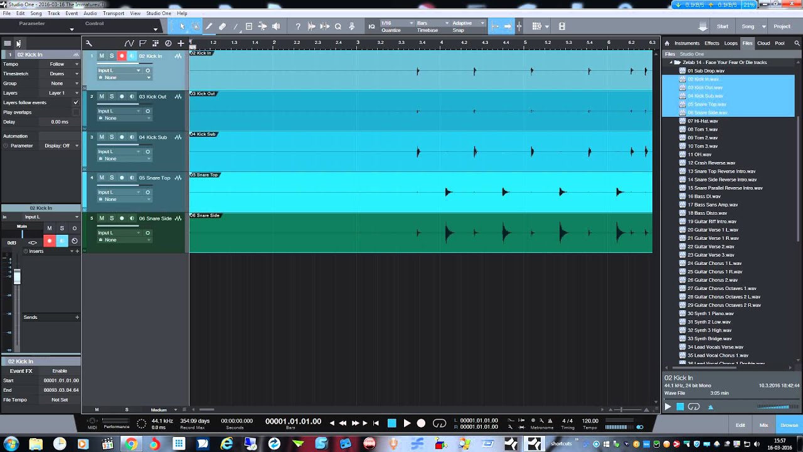Show automation curve icon above tracks
This screenshot has width=803, height=452.
(129, 43)
